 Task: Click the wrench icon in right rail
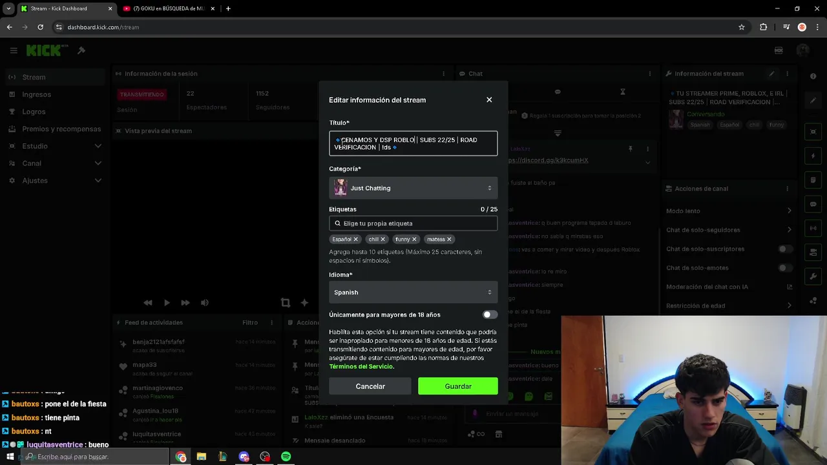[813, 276]
